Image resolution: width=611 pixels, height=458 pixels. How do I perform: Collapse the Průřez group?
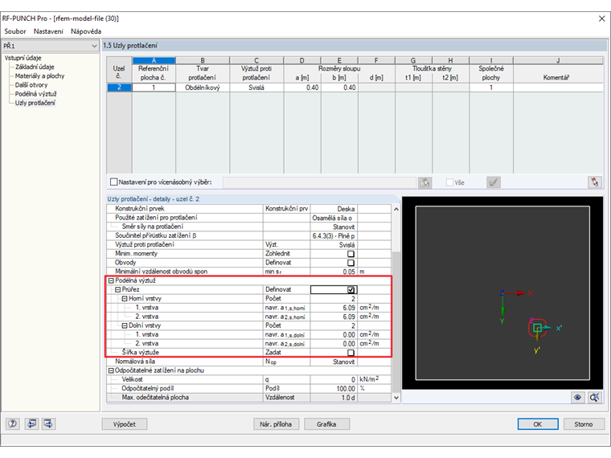pos(117,290)
